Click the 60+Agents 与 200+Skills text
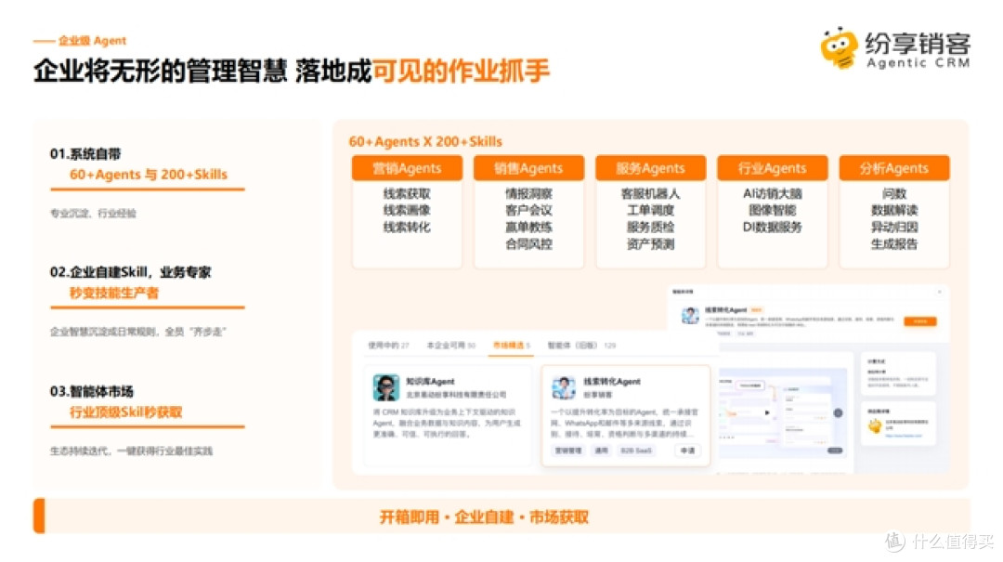This screenshot has width=1003, height=562. coord(149,174)
